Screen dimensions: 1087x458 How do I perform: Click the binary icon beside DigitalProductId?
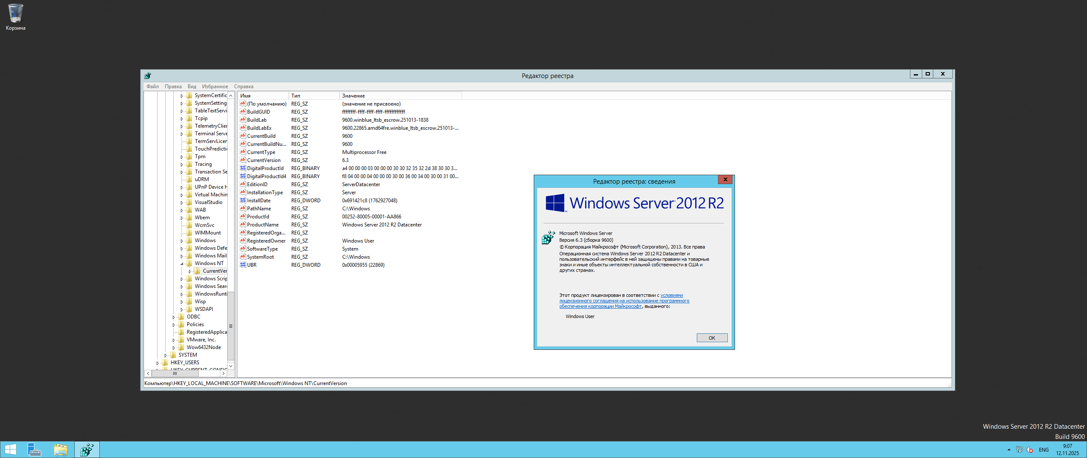[x=243, y=168]
